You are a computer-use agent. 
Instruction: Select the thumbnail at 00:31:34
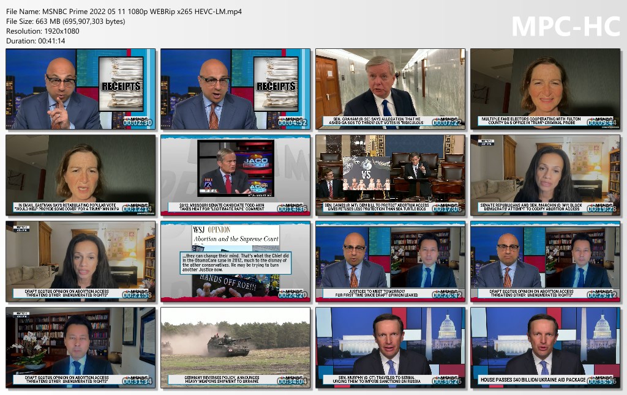tap(80, 347)
